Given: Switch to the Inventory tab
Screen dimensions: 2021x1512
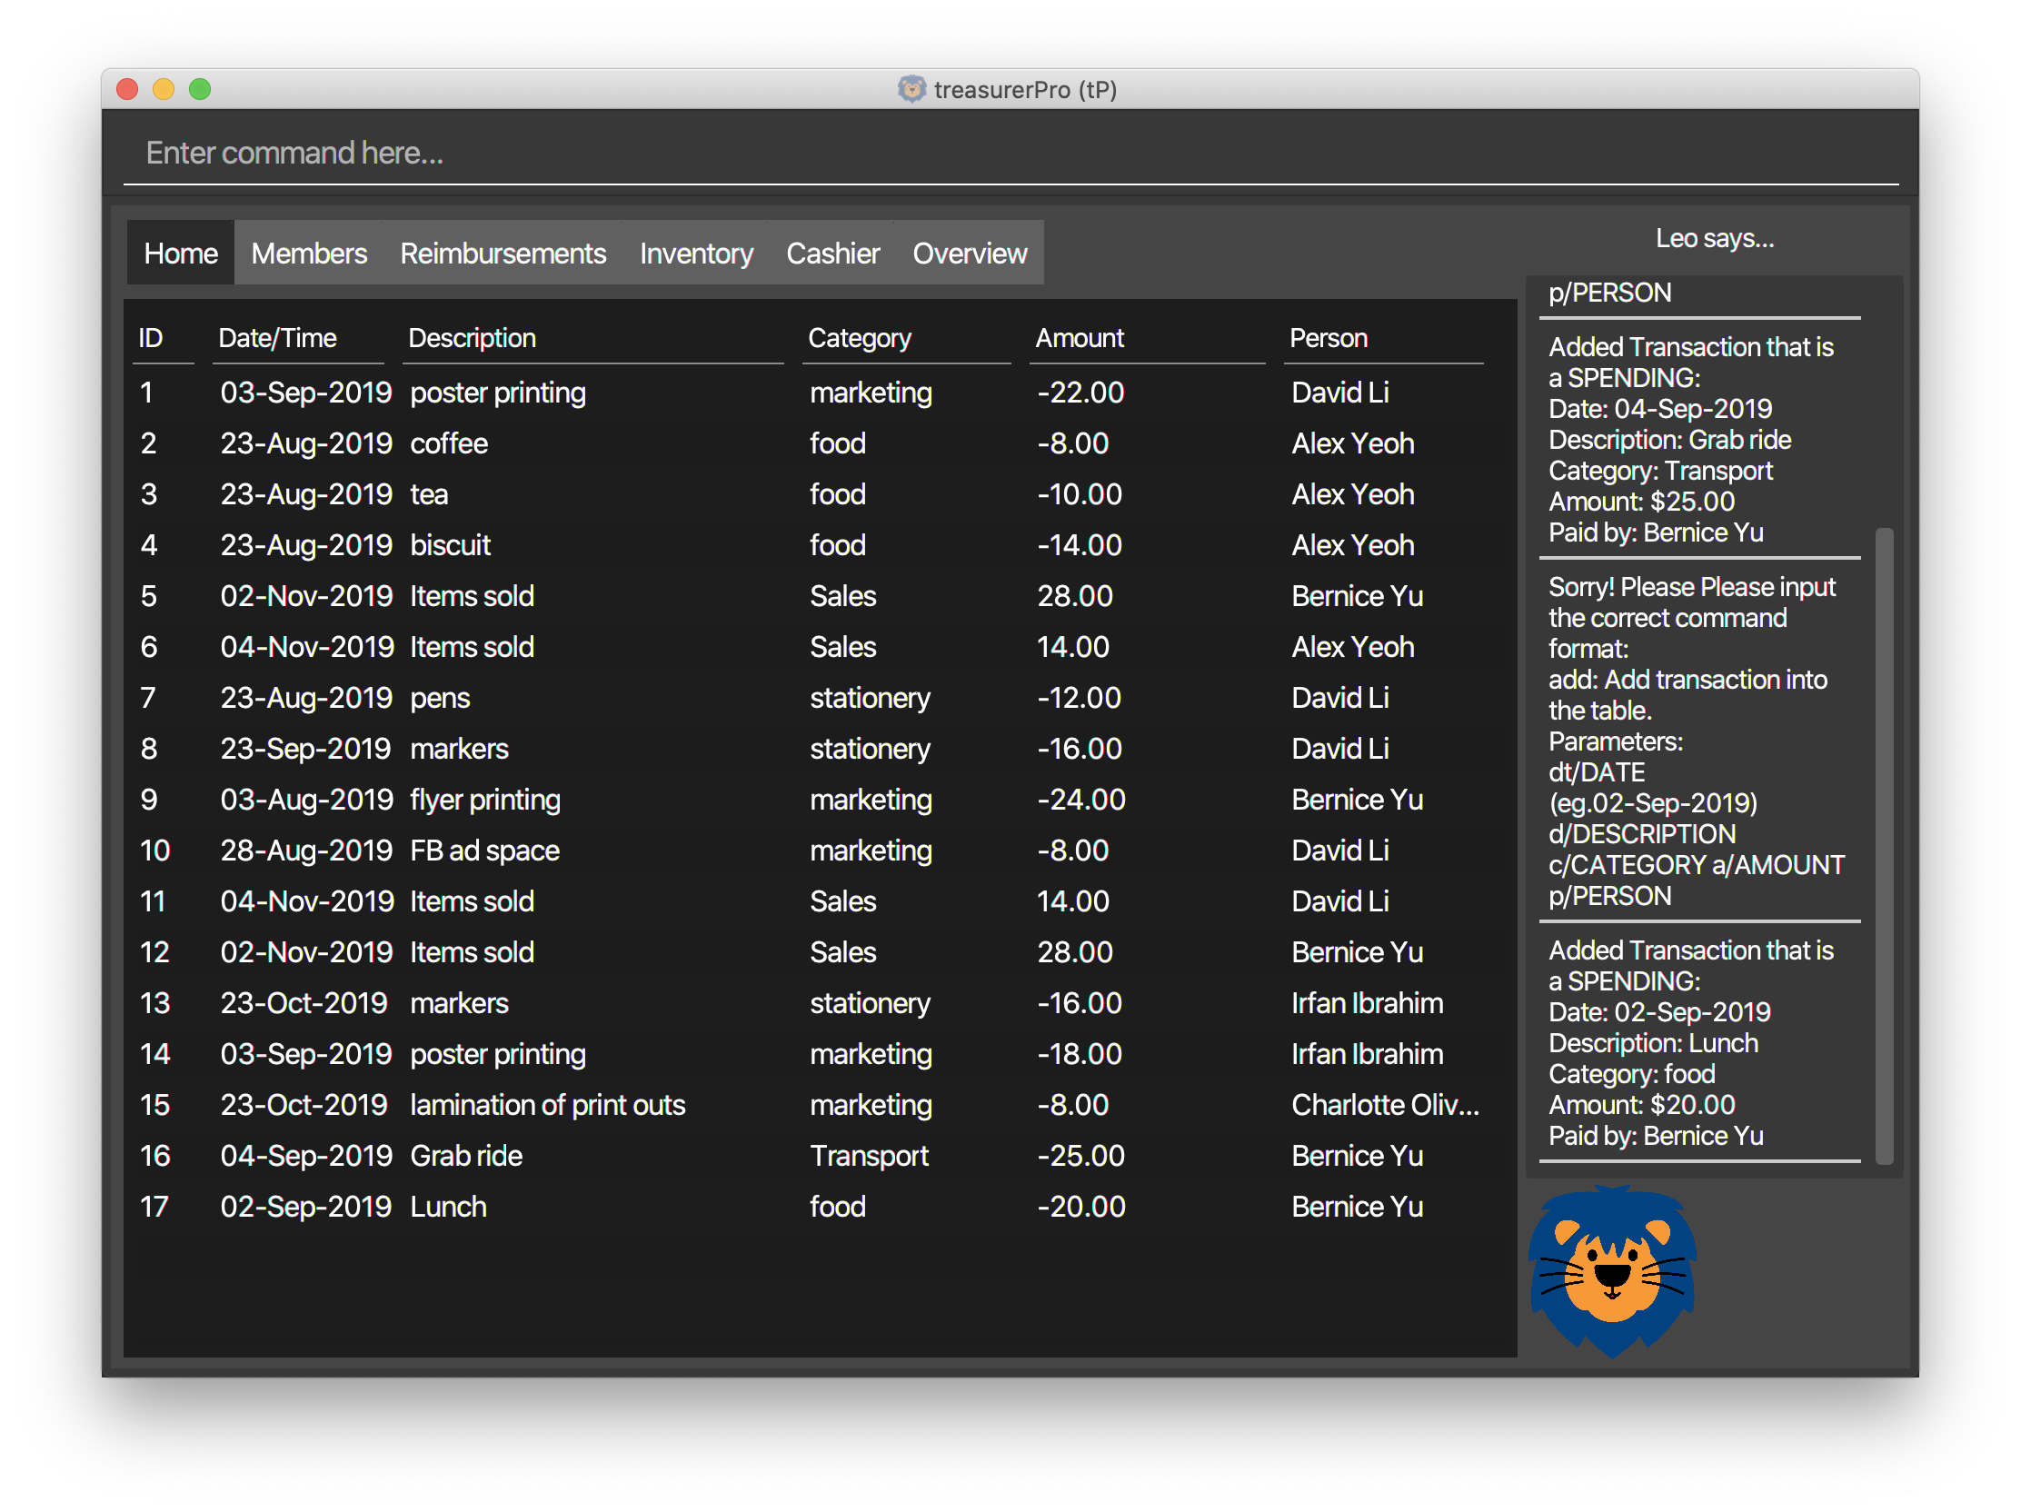Looking at the screenshot, I should [696, 254].
